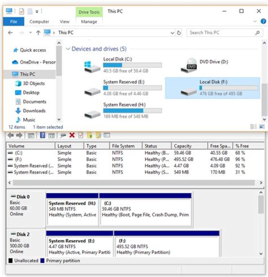The width and height of the screenshot is (268, 277).
Task: Click the folder with green arrow toolbar icon
Action: pos(90,135)
